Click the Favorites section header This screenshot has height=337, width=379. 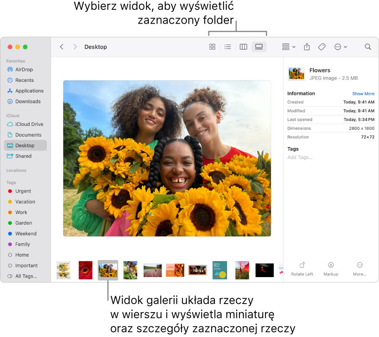point(15,61)
